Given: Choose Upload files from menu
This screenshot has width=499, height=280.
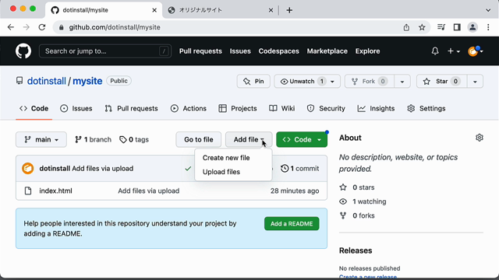Looking at the screenshot, I should point(221,172).
